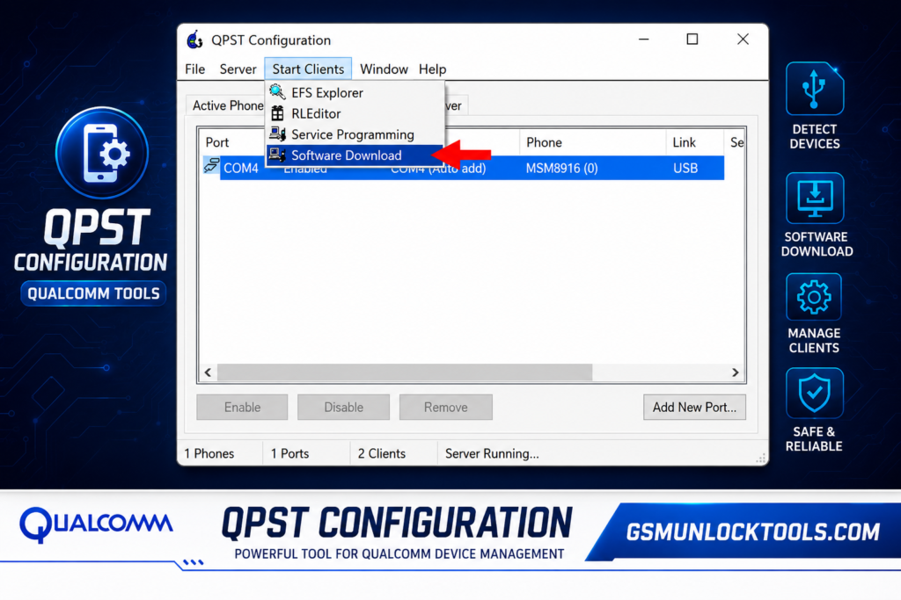
Task: Click the '1 Ports' status bar entry
Action: (x=290, y=453)
